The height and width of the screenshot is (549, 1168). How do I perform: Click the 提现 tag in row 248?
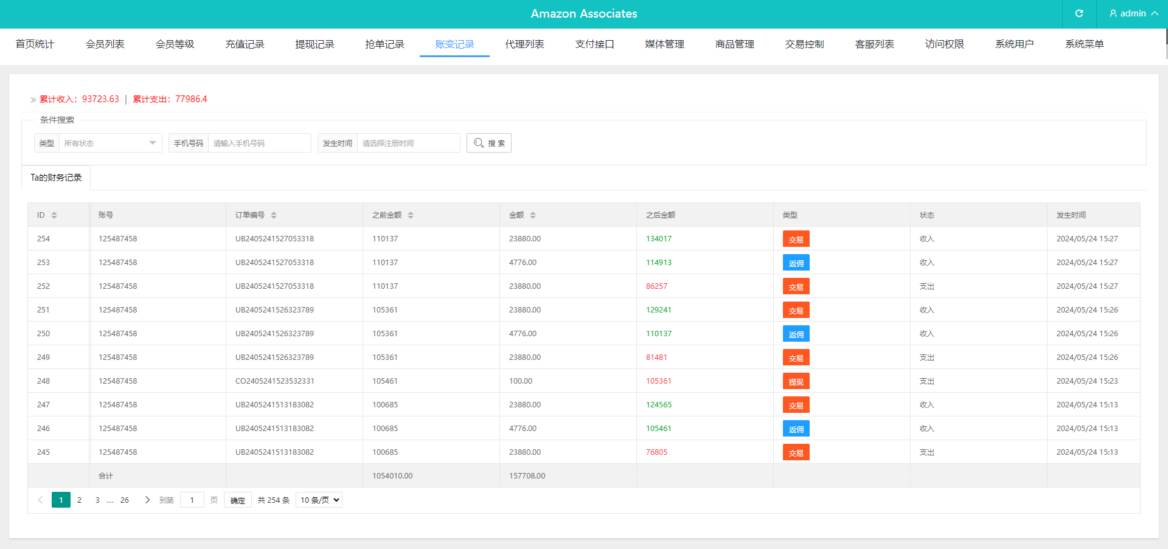pos(796,382)
